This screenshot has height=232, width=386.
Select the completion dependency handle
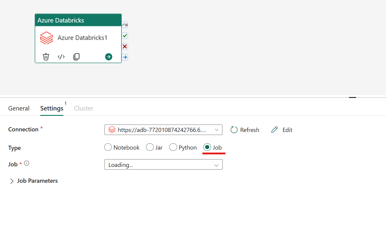point(124,57)
